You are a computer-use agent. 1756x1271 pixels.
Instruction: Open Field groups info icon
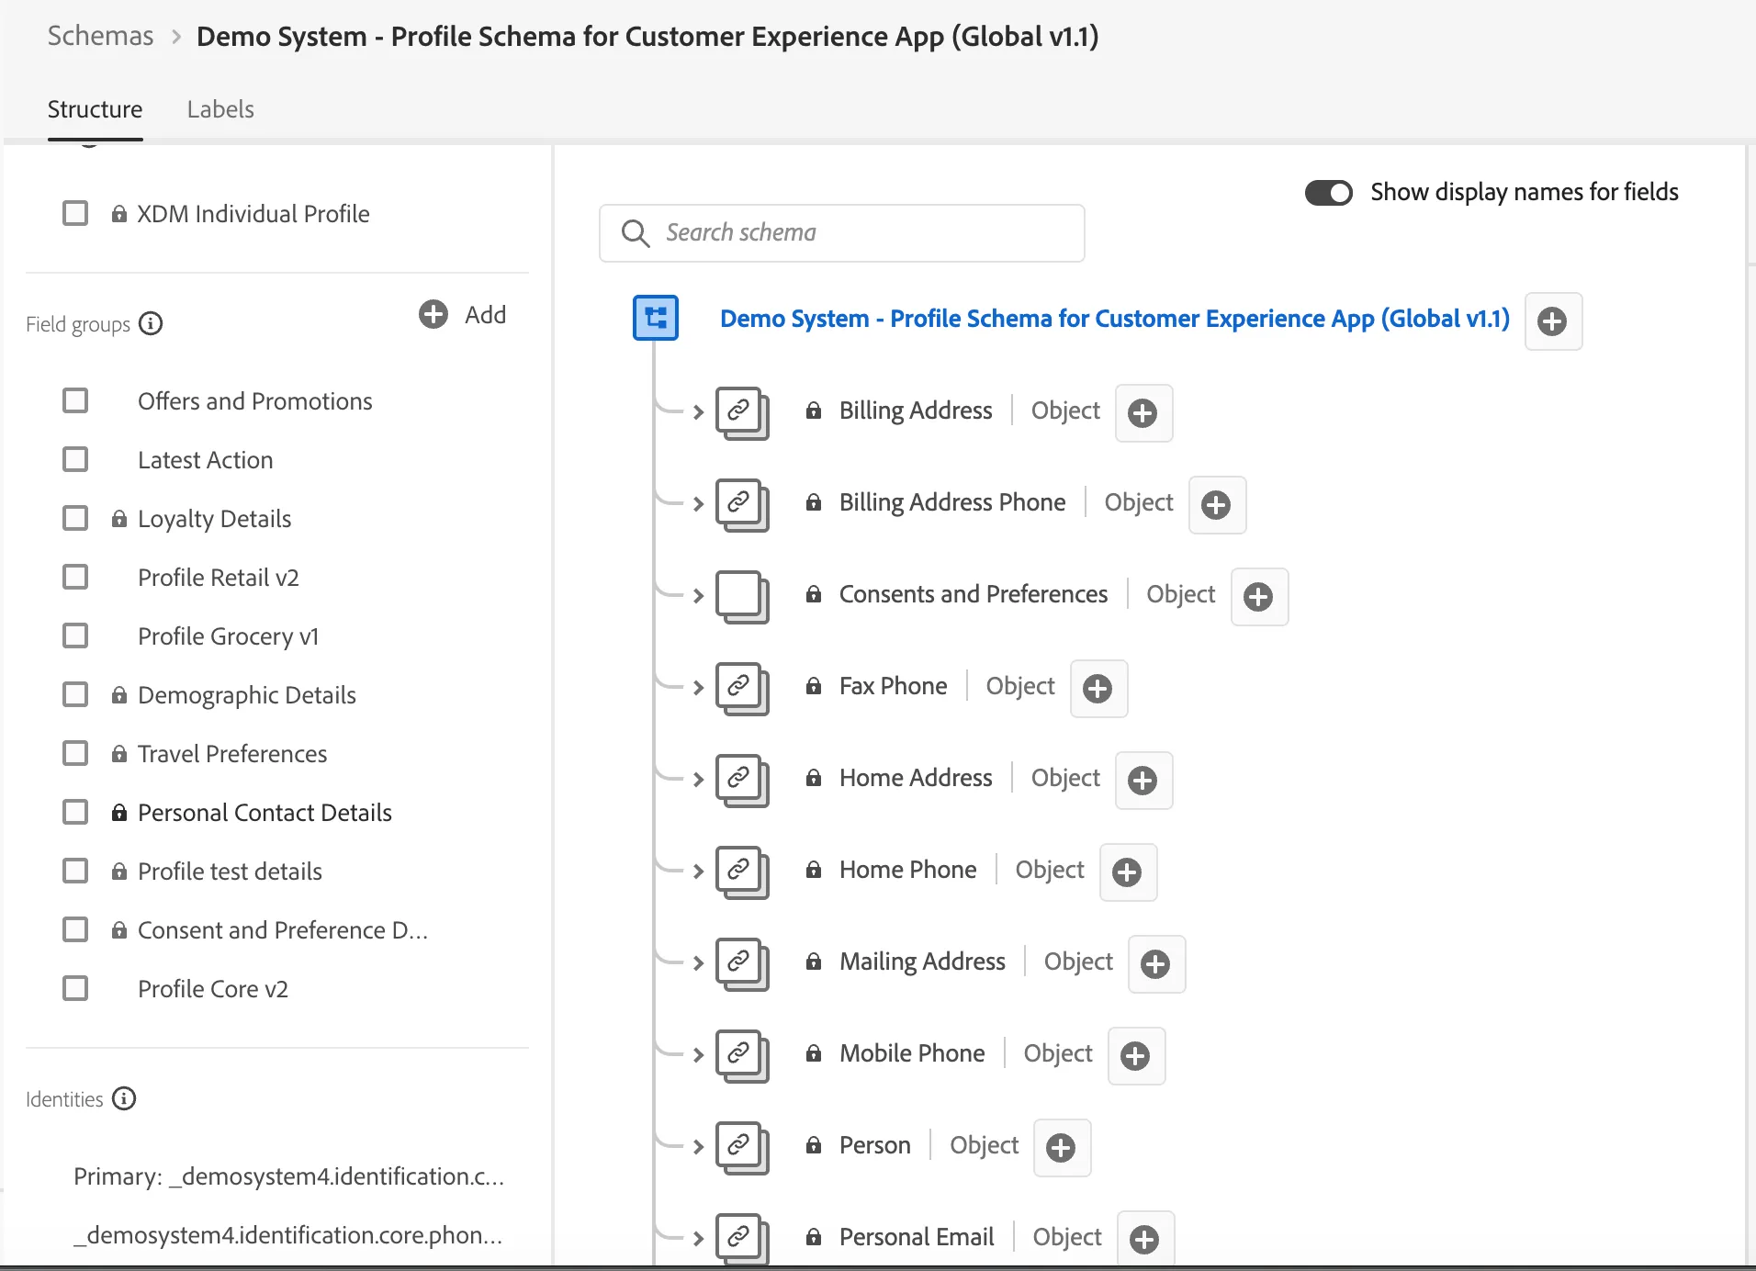(x=151, y=323)
